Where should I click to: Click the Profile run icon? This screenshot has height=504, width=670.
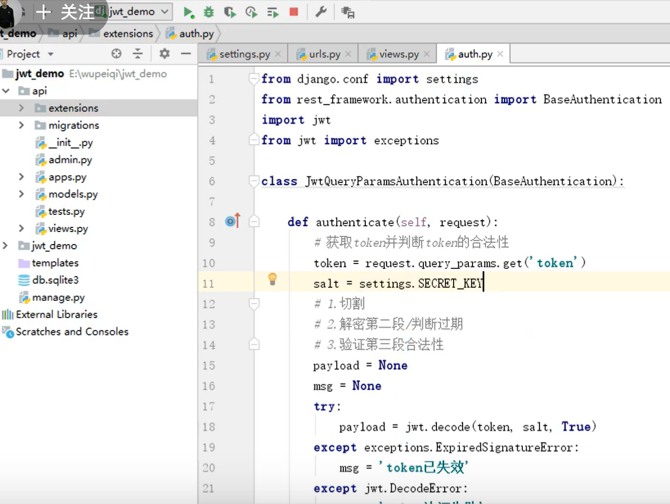(x=251, y=12)
